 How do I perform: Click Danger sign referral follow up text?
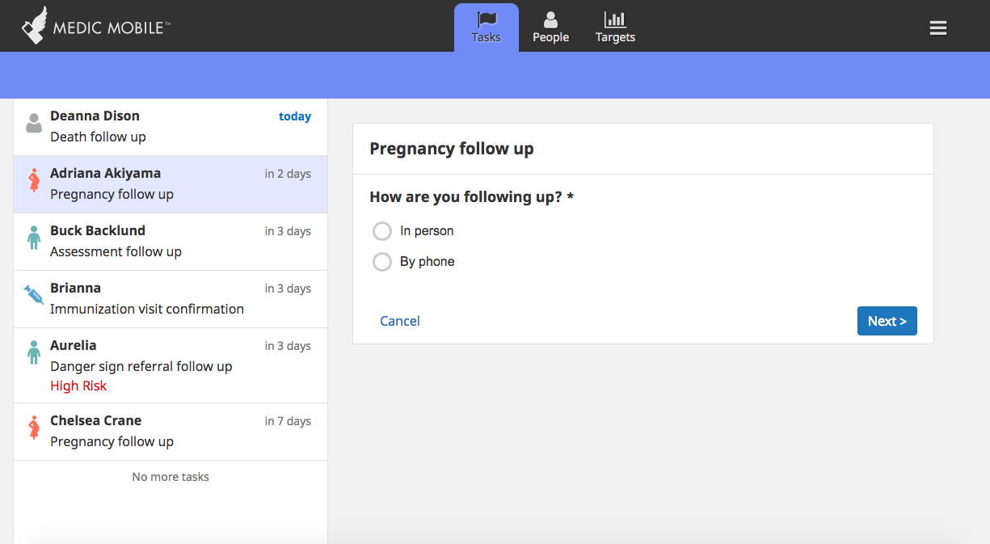(141, 366)
